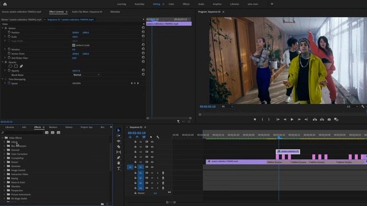Toggle Uniform Scale checkbox
This screenshot has width=367, height=206.
(x=73, y=45)
